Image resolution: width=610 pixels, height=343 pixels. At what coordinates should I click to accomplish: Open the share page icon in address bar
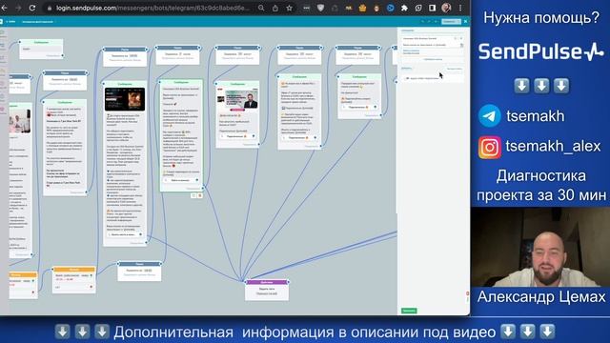pyautogui.click(x=275, y=8)
